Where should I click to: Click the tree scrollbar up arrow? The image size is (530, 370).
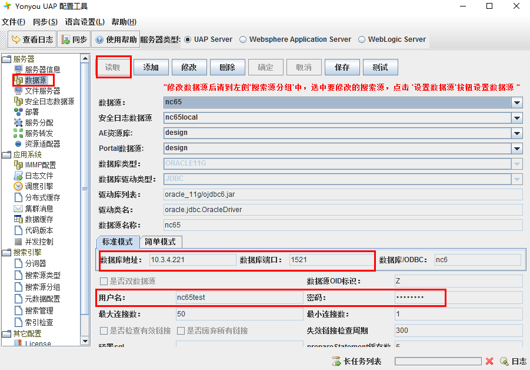point(85,58)
